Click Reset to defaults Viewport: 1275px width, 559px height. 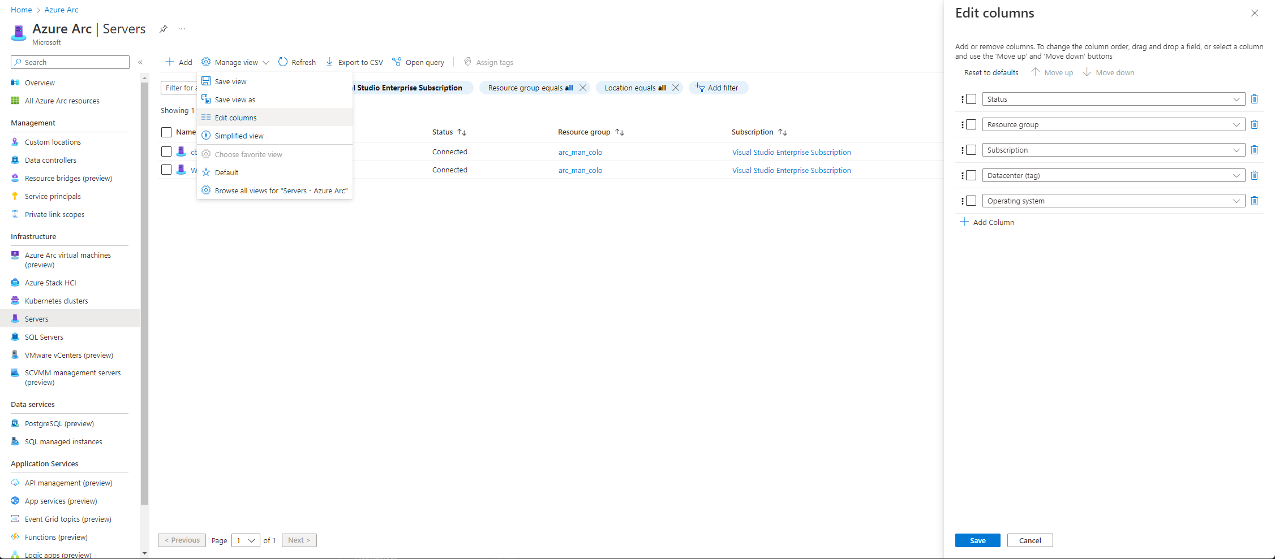click(991, 72)
